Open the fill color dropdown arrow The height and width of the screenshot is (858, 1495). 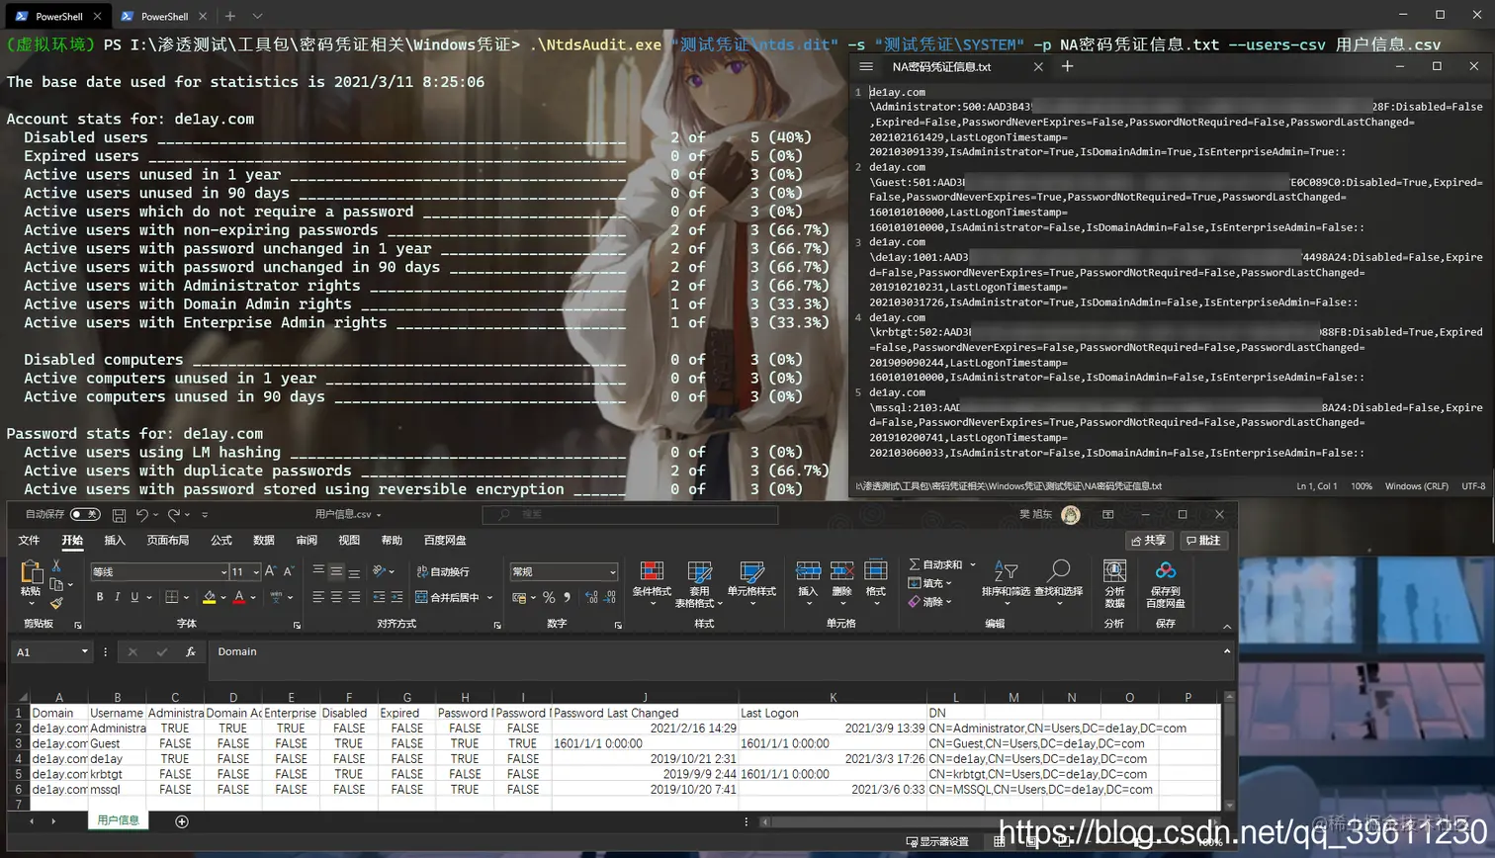pos(223,598)
